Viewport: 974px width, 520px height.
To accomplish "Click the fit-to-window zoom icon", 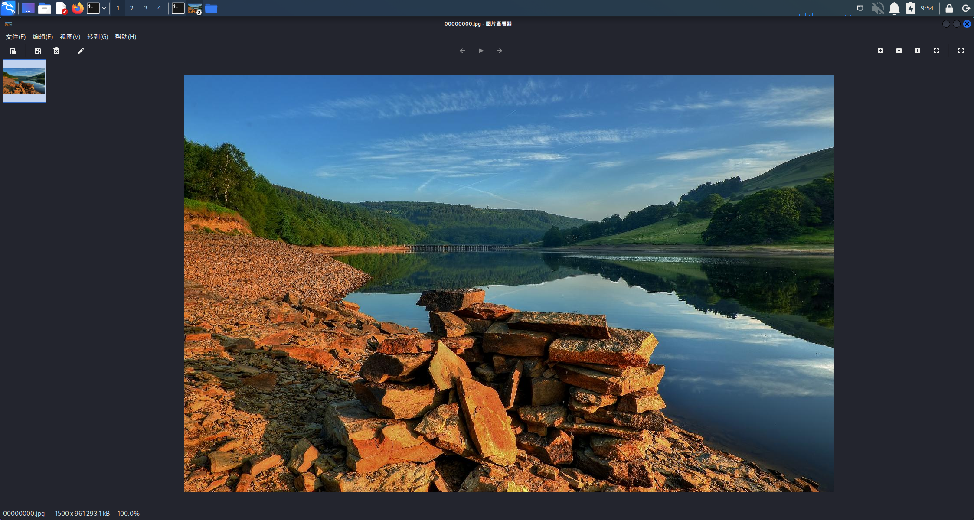I will [936, 51].
